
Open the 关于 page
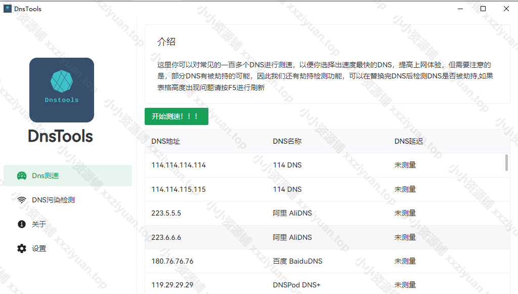tap(39, 224)
